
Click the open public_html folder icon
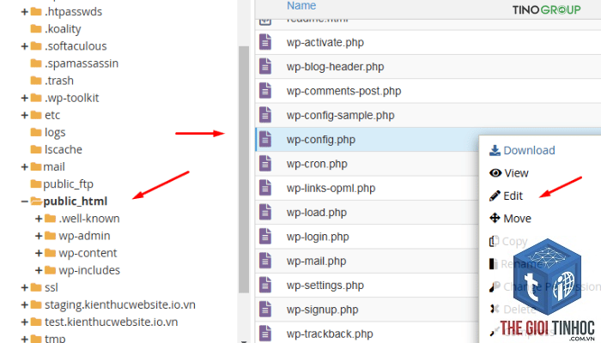click(x=36, y=202)
